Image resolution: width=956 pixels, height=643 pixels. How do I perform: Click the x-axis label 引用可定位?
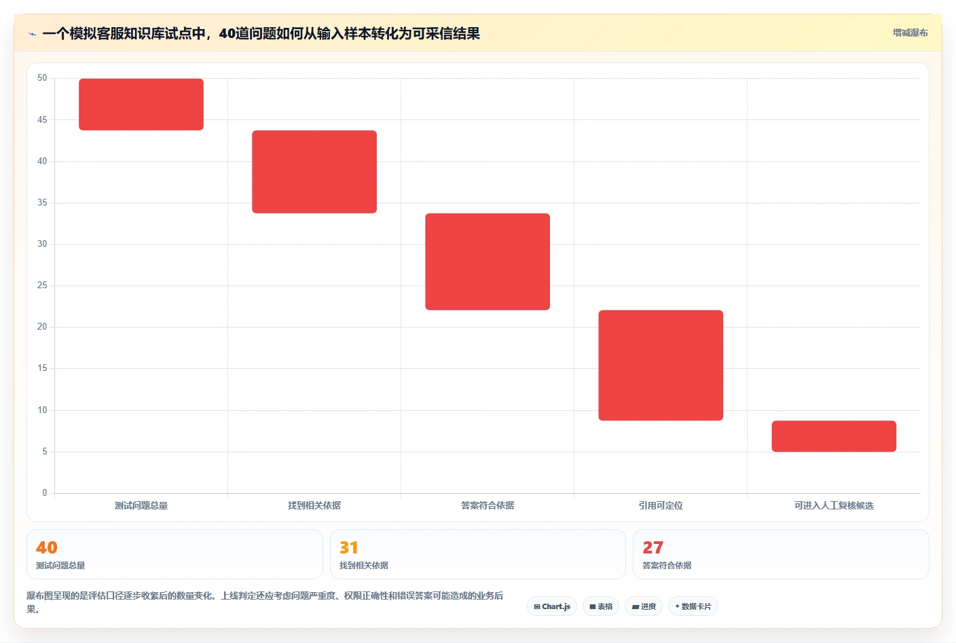click(661, 505)
